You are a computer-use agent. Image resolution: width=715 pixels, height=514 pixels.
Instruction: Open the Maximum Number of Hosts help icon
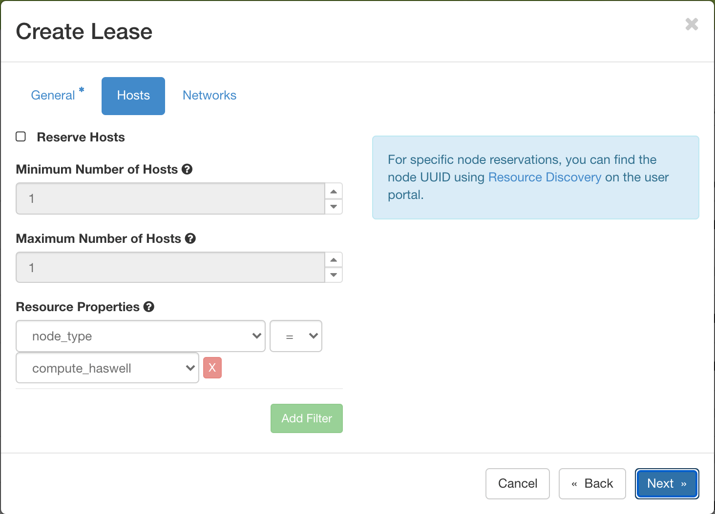pyautogui.click(x=191, y=238)
